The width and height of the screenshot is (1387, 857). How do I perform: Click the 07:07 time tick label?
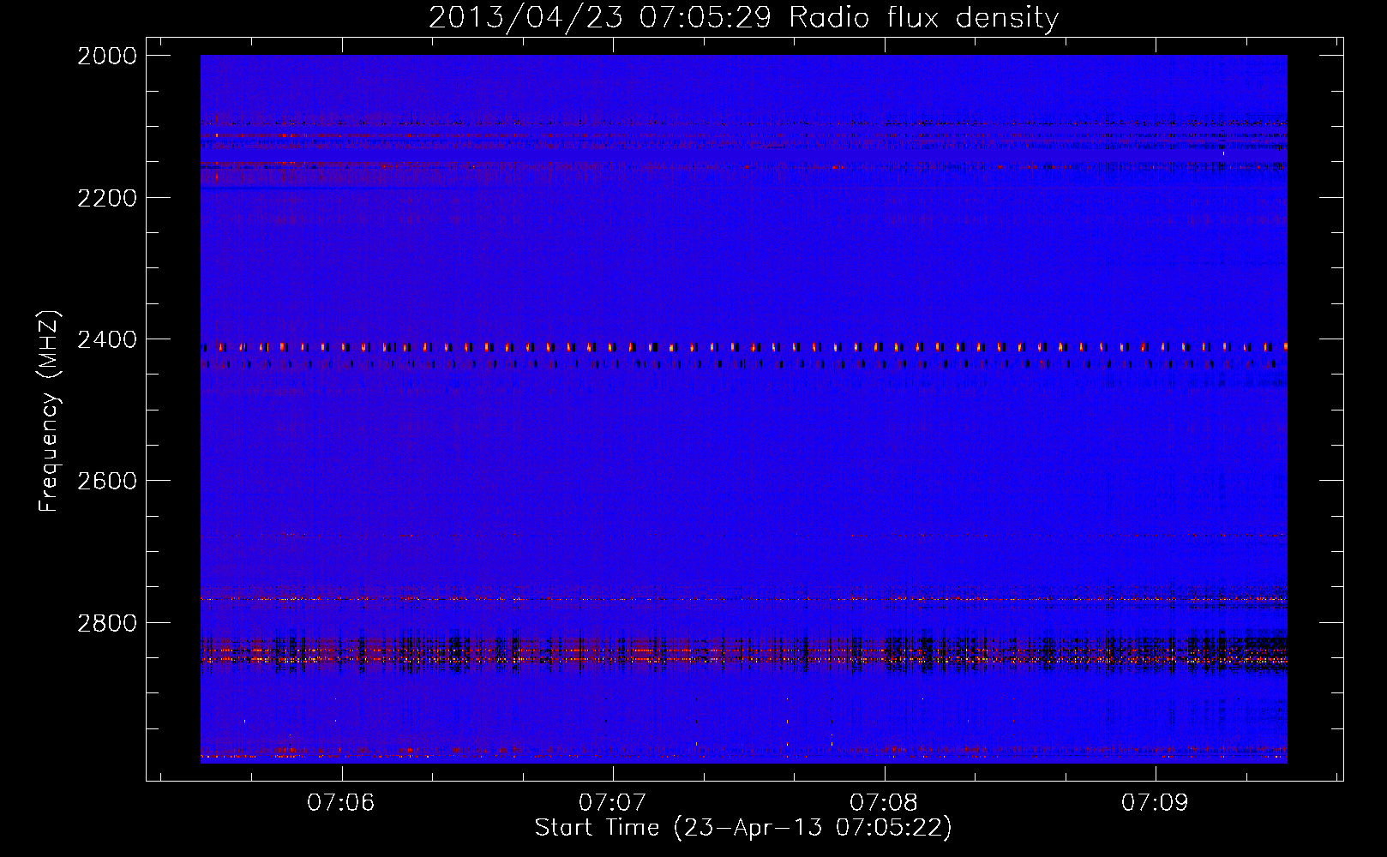pyautogui.click(x=612, y=803)
